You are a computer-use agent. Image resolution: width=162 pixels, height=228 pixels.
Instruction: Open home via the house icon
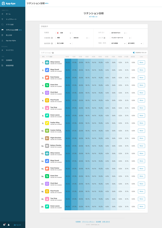[x=2, y=14]
